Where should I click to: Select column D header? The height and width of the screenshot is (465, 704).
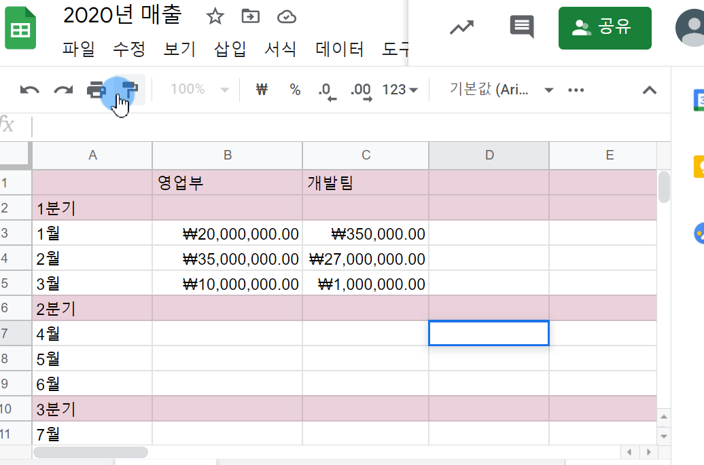[x=489, y=155]
